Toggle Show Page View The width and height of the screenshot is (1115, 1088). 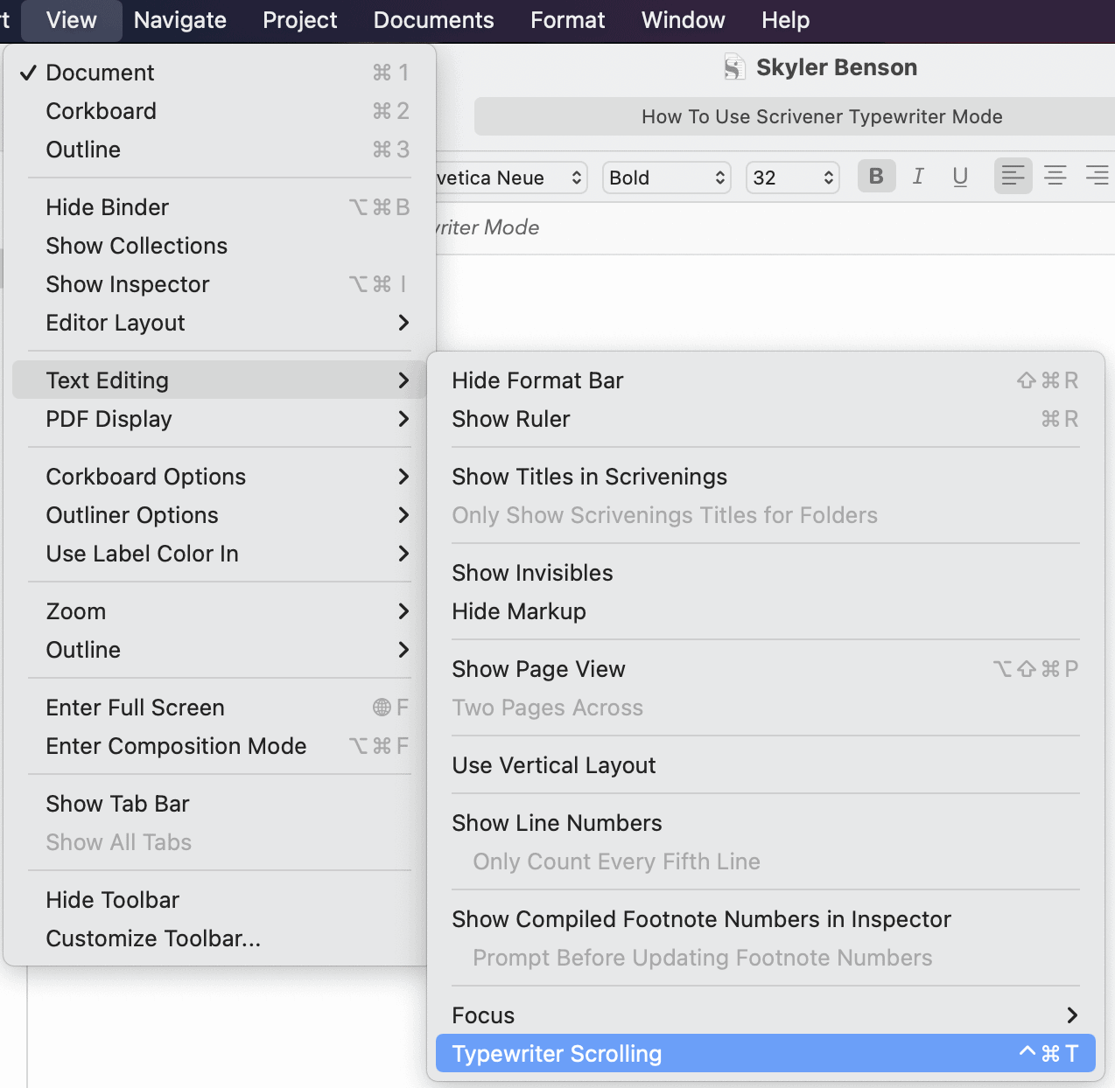pos(766,669)
